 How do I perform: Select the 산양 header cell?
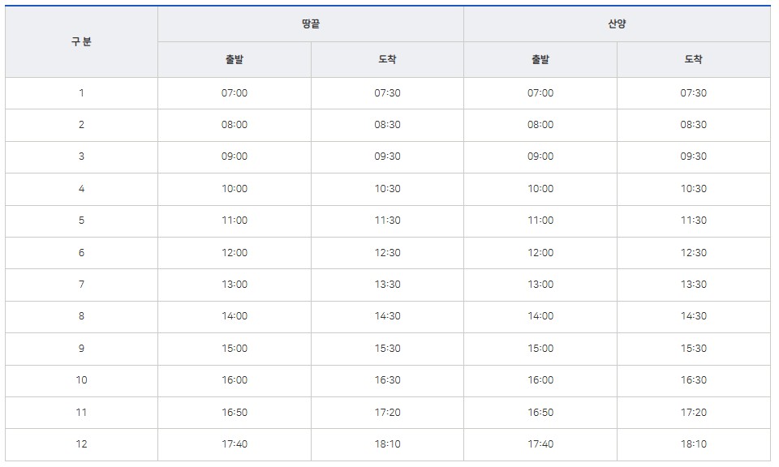tap(617, 24)
